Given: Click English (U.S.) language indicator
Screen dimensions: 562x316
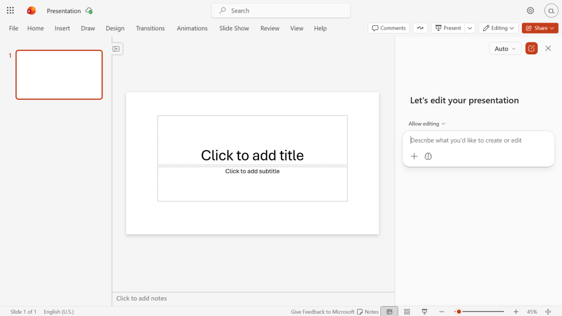Looking at the screenshot, I should (59, 312).
